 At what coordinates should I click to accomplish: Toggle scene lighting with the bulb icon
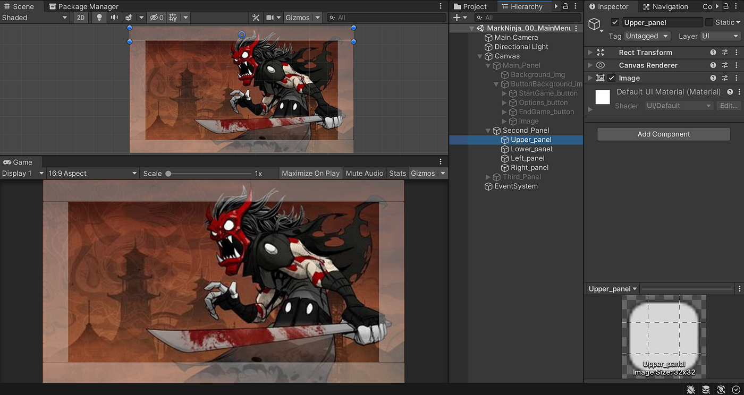99,17
